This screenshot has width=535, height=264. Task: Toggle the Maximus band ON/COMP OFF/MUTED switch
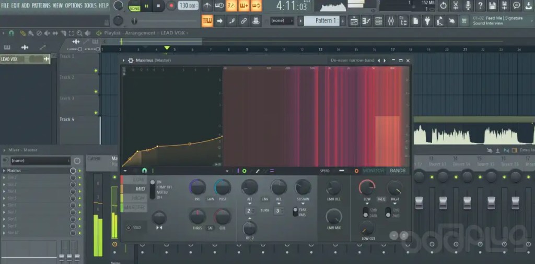[153, 189]
